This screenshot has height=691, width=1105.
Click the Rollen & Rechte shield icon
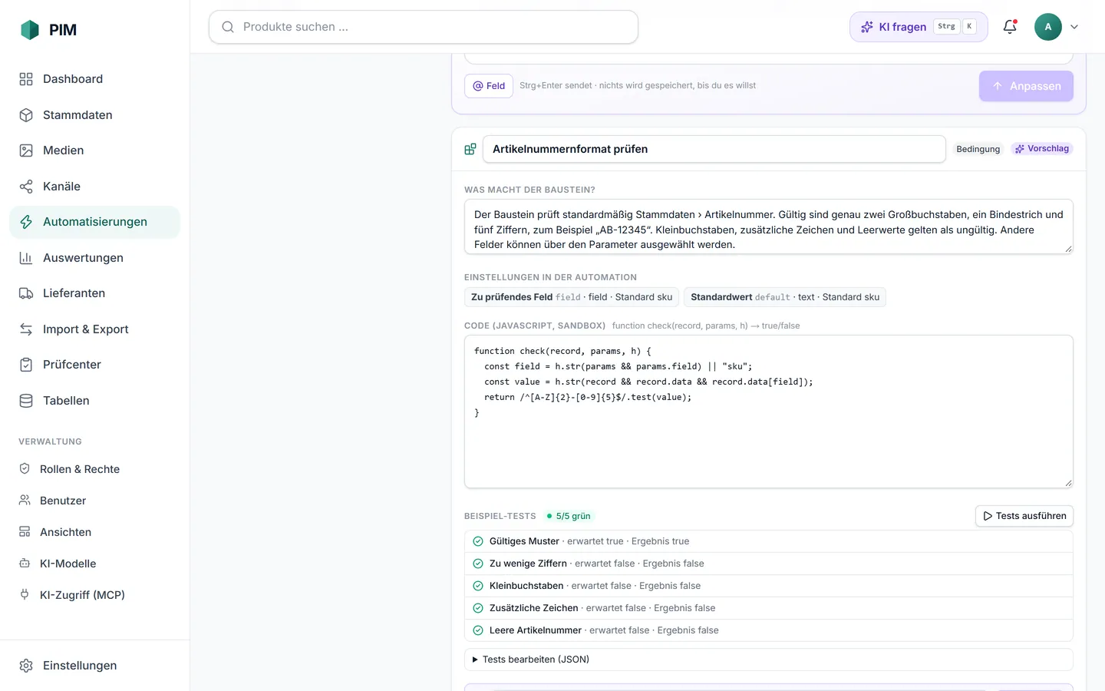(x=25, y=469)
